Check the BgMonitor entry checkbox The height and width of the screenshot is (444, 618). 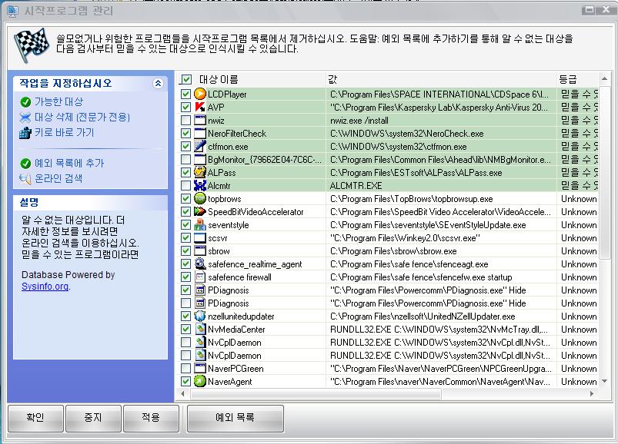pyautogui.click(x=185, y=159)
